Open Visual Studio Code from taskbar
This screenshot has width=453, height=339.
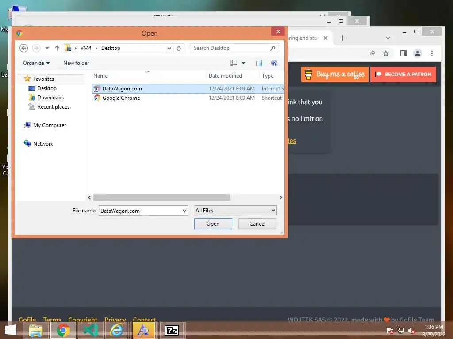click(90, 330)
